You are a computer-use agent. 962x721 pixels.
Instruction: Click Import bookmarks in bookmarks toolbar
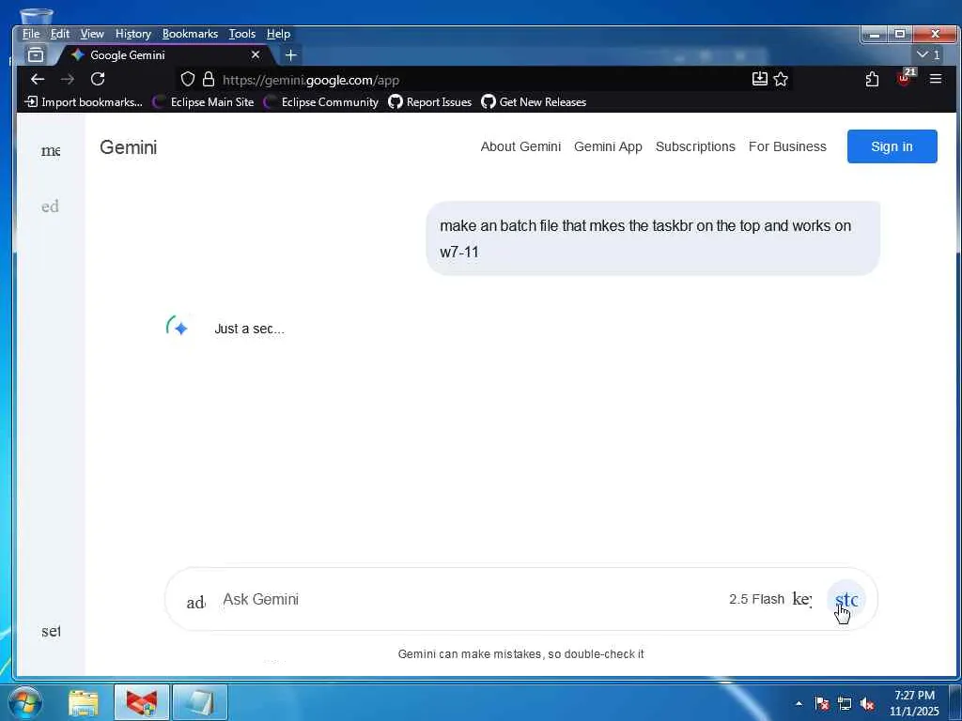click(x=84, y=101)
